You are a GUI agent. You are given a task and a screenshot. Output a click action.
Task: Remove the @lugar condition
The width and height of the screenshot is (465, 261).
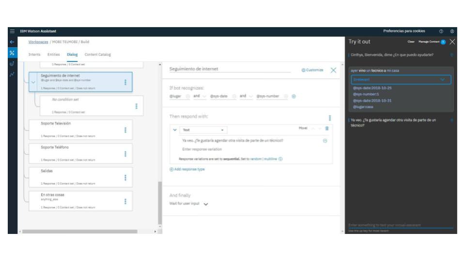(x=188, y=96)
